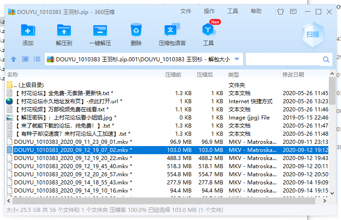The width and height of the screenshot is (341, 220).
Task: Open the title bar dropdown menu arrow
Action: [294, 11]
